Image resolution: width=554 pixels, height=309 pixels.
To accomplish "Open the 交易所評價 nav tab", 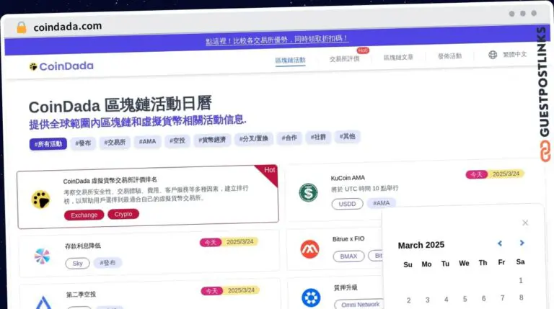I will [x=344, y=59].
